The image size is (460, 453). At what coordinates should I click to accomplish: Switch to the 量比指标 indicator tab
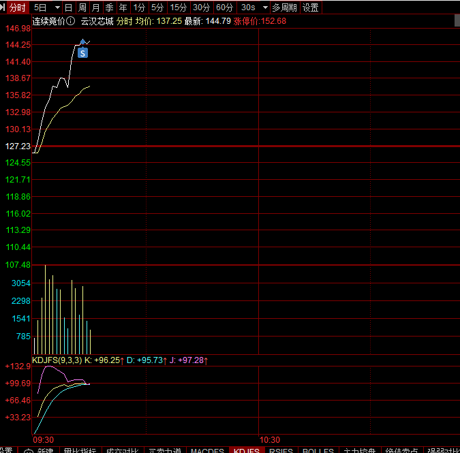[x=80, y=450]
